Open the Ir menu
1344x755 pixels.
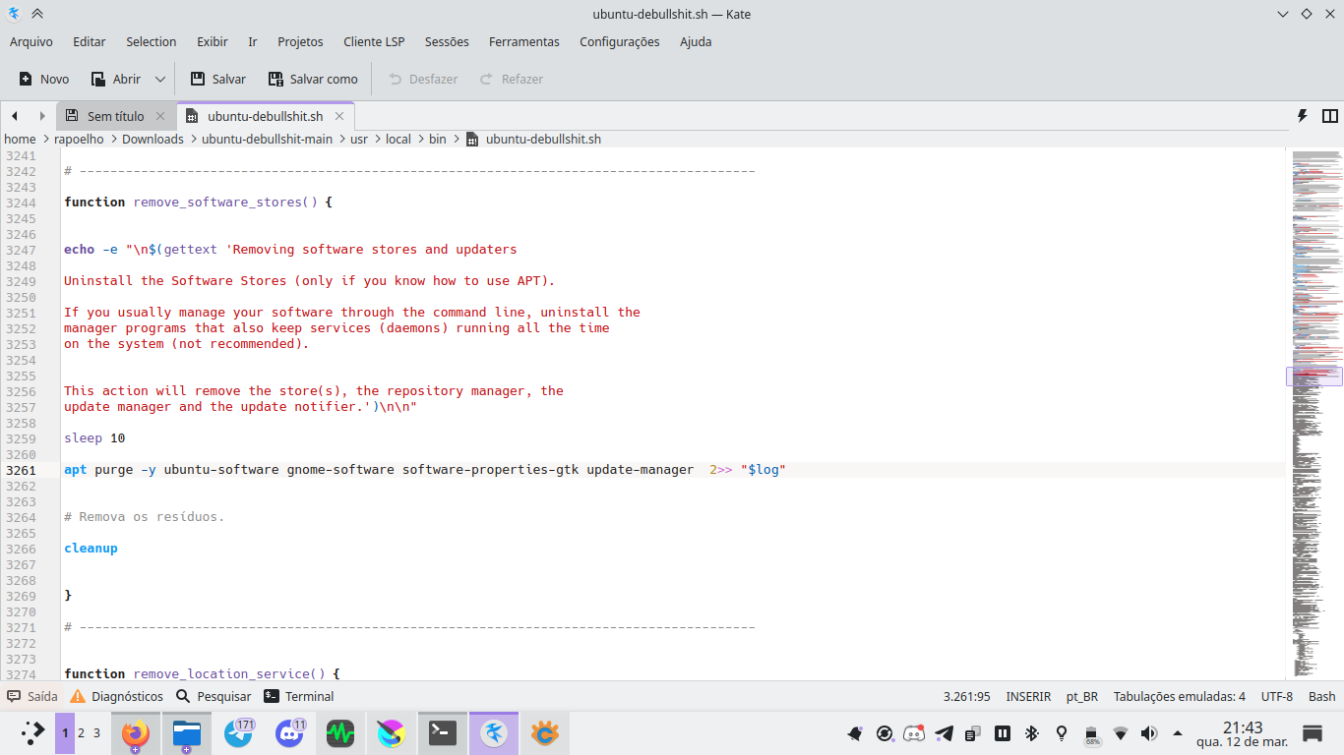253,41
